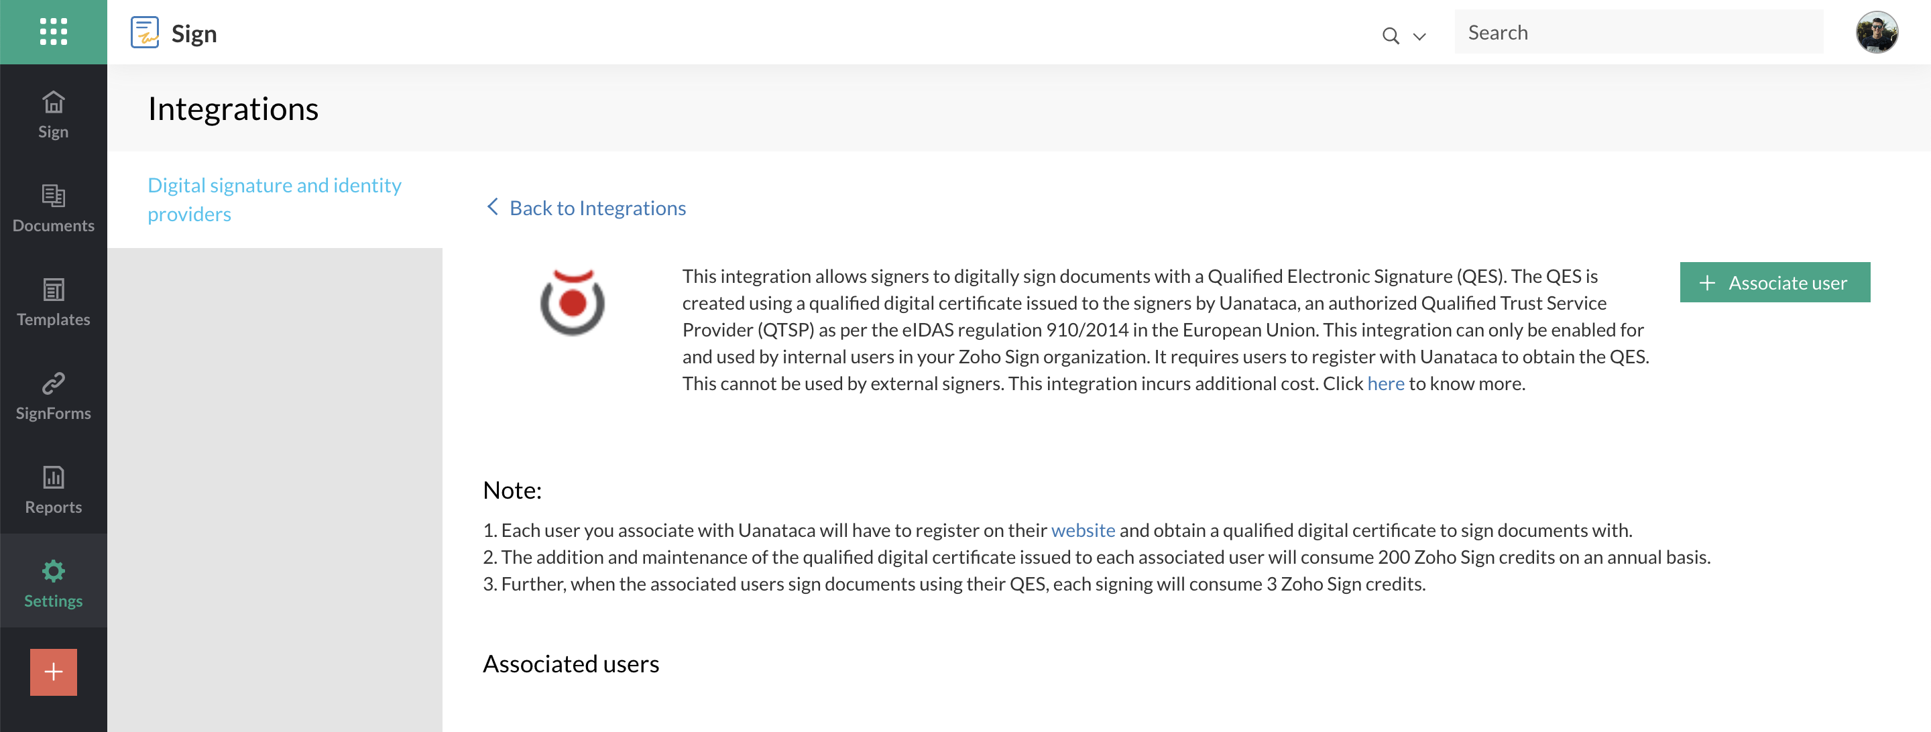Click the red plus create button
1931x732 pixels.
point(53,671)
